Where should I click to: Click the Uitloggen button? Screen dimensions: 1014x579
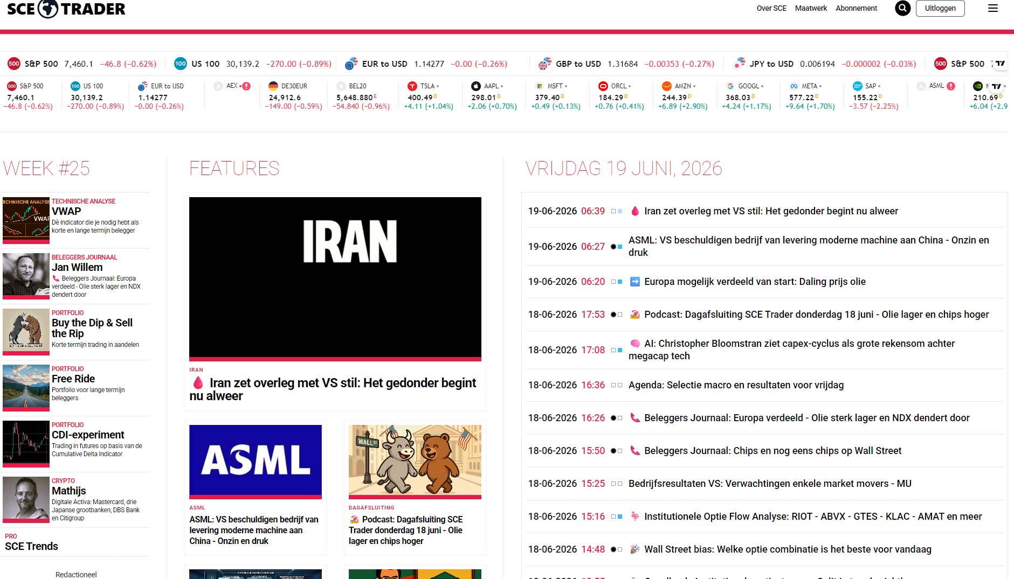pos(940,8)
